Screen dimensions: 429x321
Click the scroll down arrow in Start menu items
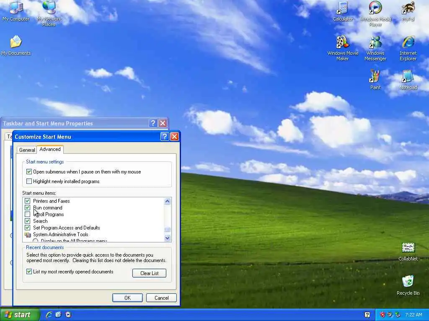168,238
